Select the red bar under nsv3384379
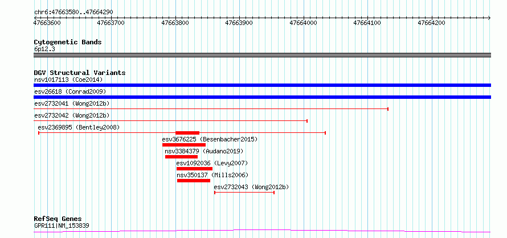 [x=181, y=157]
